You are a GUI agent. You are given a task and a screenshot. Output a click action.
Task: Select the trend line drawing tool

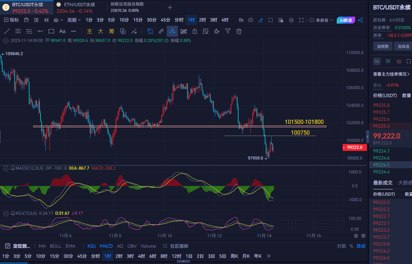coord(7,31)
